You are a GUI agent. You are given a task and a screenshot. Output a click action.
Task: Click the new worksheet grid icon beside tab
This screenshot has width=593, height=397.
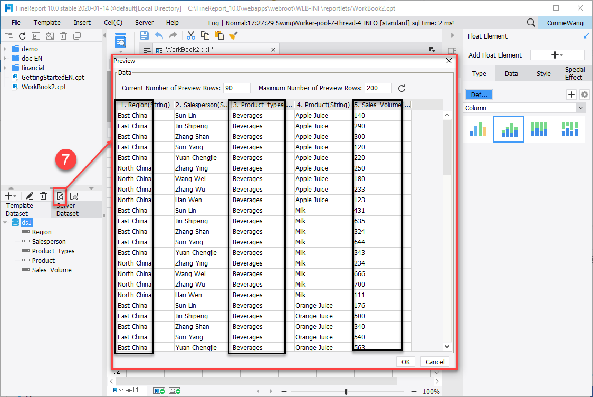click(x=147, y=49)
